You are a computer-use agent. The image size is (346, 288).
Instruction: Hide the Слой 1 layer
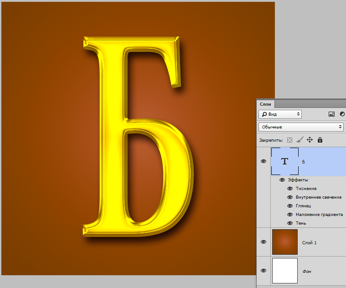[x=263, y=242]
